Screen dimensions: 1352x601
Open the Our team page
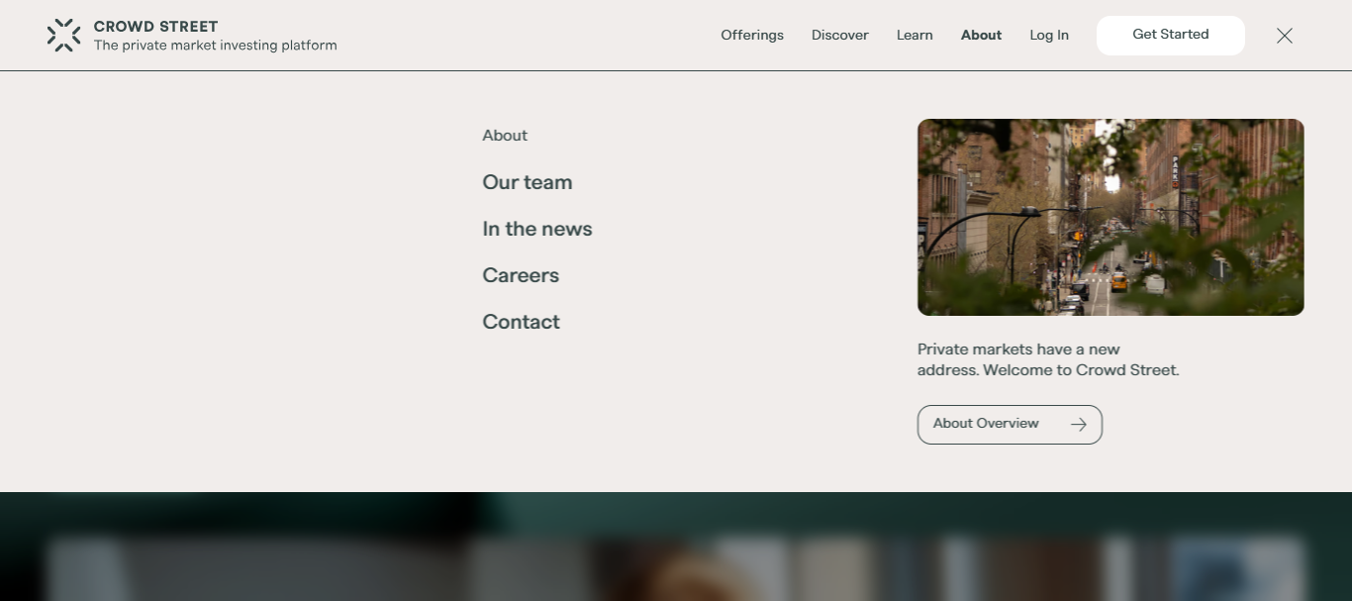(x=528, y=182)
